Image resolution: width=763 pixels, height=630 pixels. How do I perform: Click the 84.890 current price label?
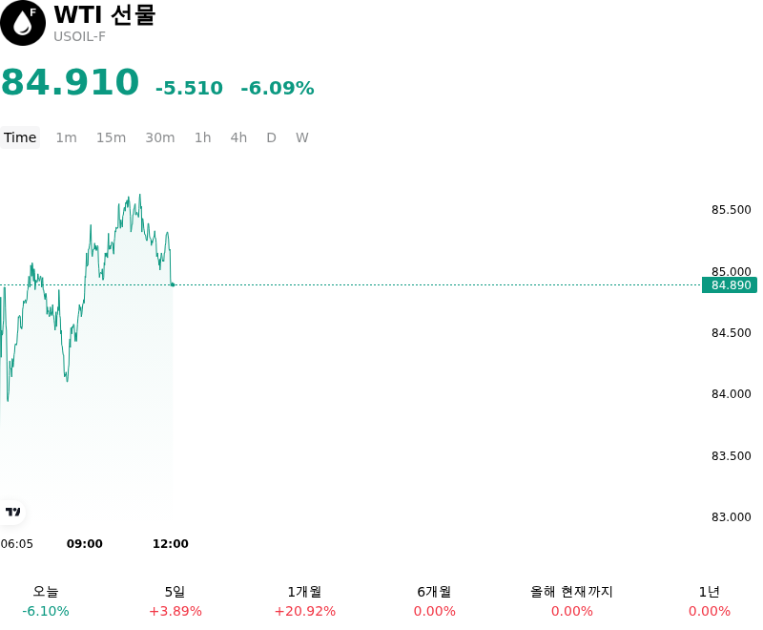click(x=730, y=284)
